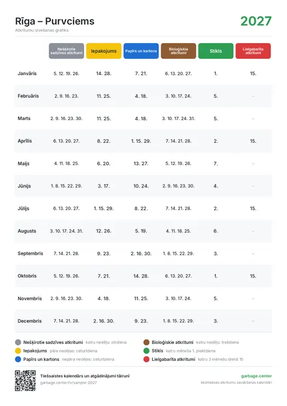
Task: Click the blue legend dot for Papīrs un kartons
Action: coord(18,360)
